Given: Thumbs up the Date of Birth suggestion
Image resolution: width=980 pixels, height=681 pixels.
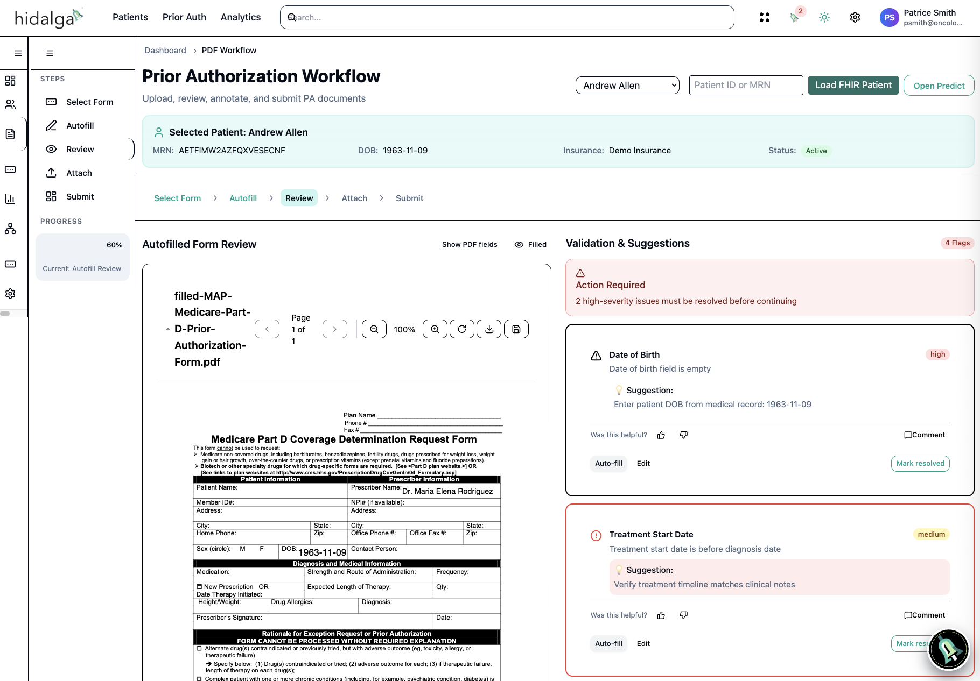Looking at the screenshot, I should click(661, 435).
